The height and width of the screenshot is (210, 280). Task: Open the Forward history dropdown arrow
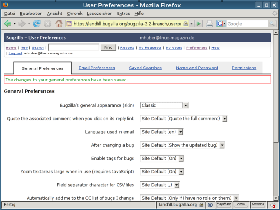pos(29,24)
